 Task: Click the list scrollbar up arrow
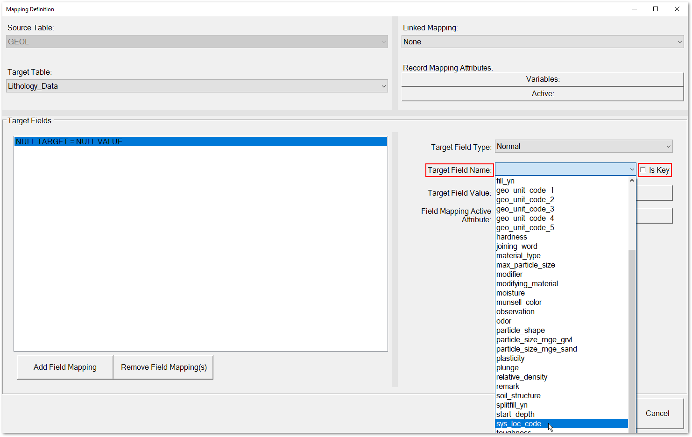632,180
